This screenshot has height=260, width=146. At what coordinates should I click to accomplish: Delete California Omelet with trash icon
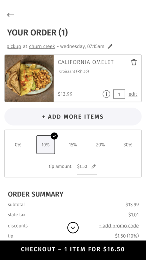pos(134,62)
